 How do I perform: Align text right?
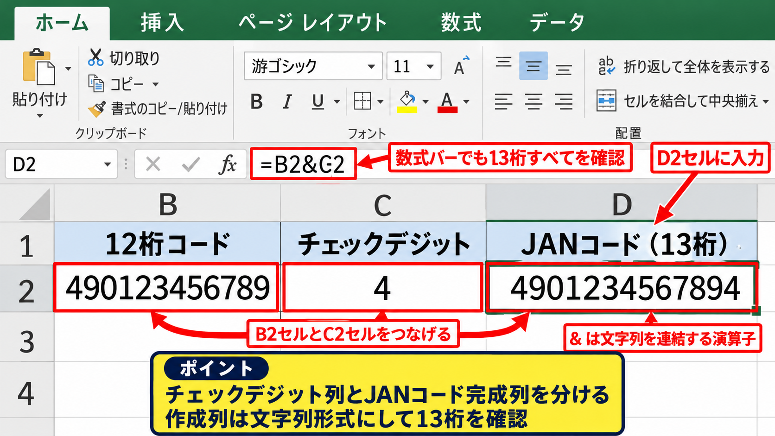pyautogui.click(x=564, y=101)
